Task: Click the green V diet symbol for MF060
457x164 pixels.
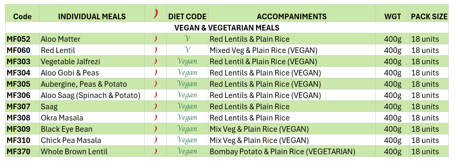Action: pos(187,50)
